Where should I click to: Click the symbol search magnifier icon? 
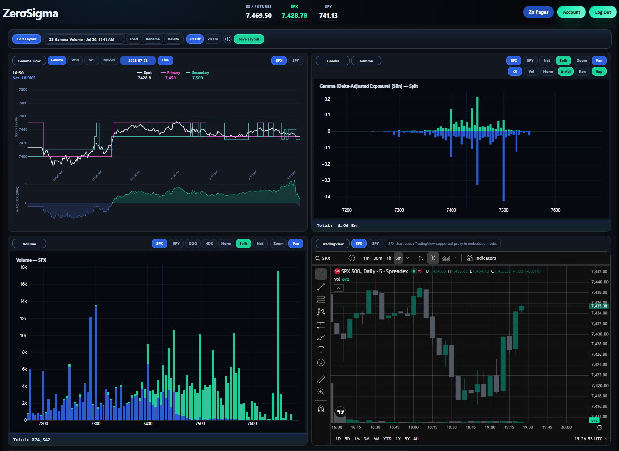click(318, 258)
